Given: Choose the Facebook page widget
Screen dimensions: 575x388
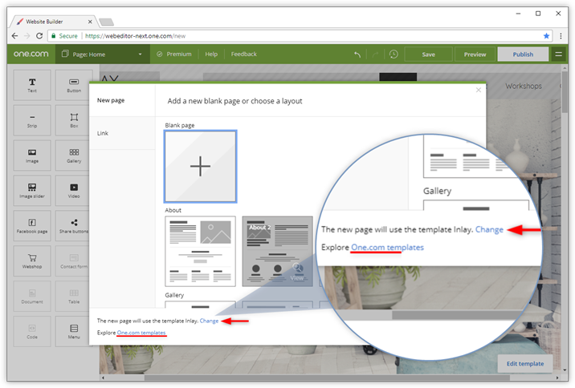Looking at the screenshot, I should 32,225.
